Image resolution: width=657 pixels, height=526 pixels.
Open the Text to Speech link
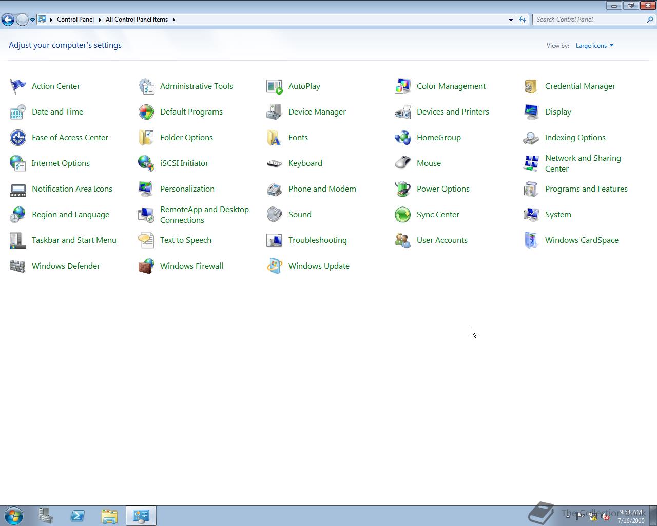(x=186, y=240)
